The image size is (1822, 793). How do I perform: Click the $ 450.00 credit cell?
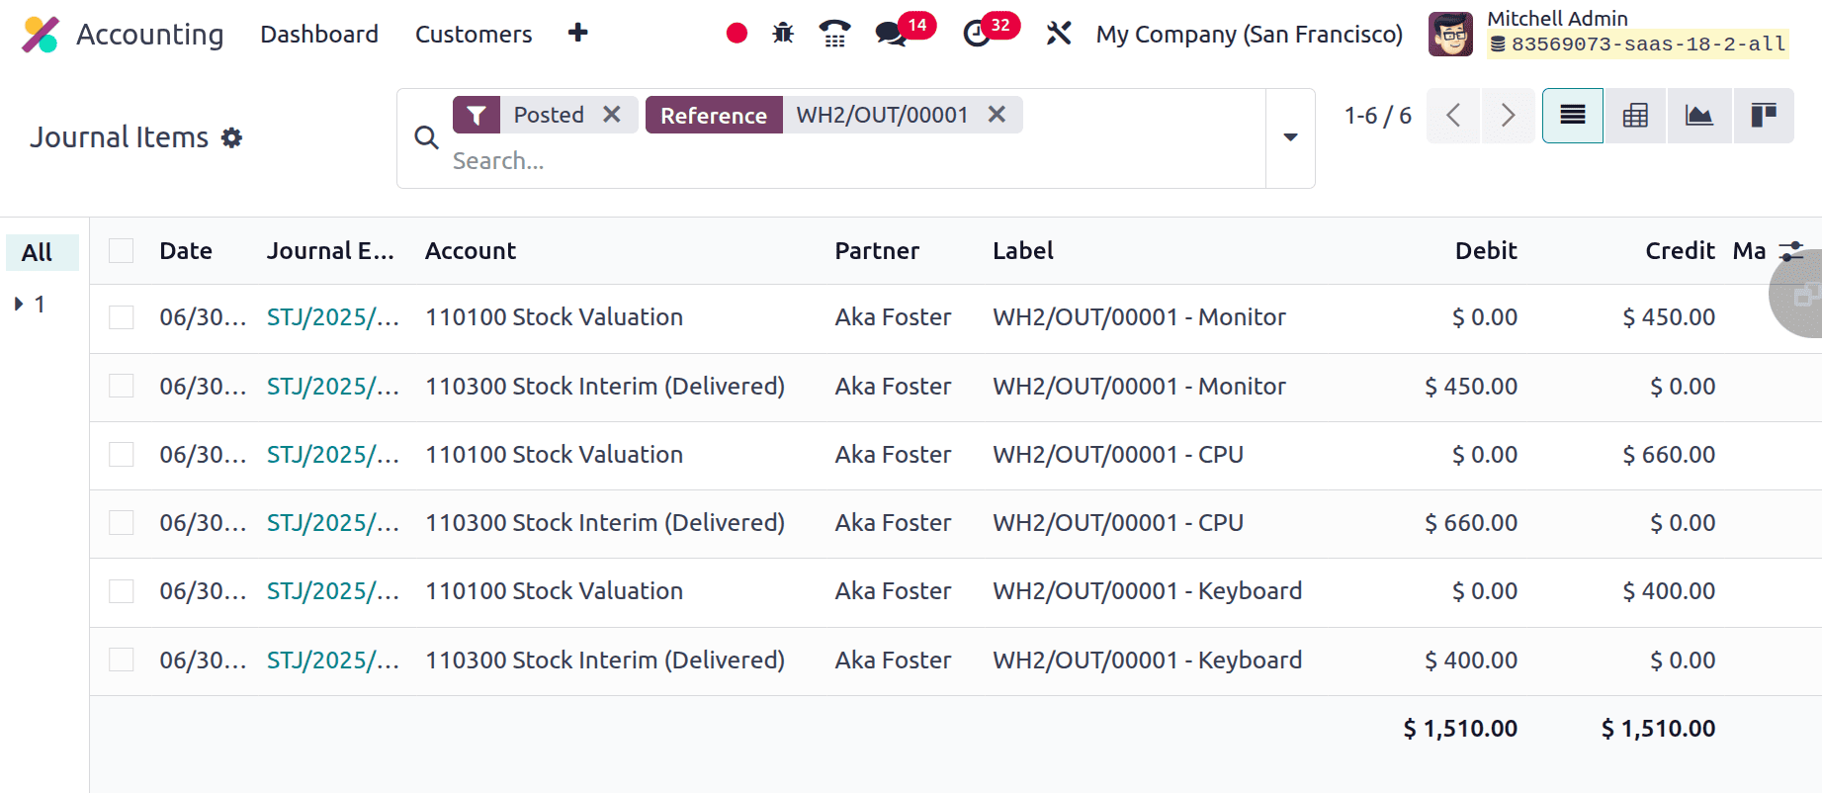pyautogui.click(x=1669, y=317)
